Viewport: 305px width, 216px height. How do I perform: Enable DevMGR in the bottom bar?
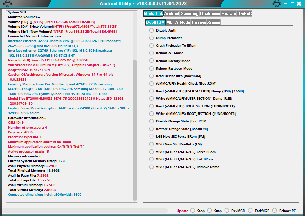[x=228, y=211]
